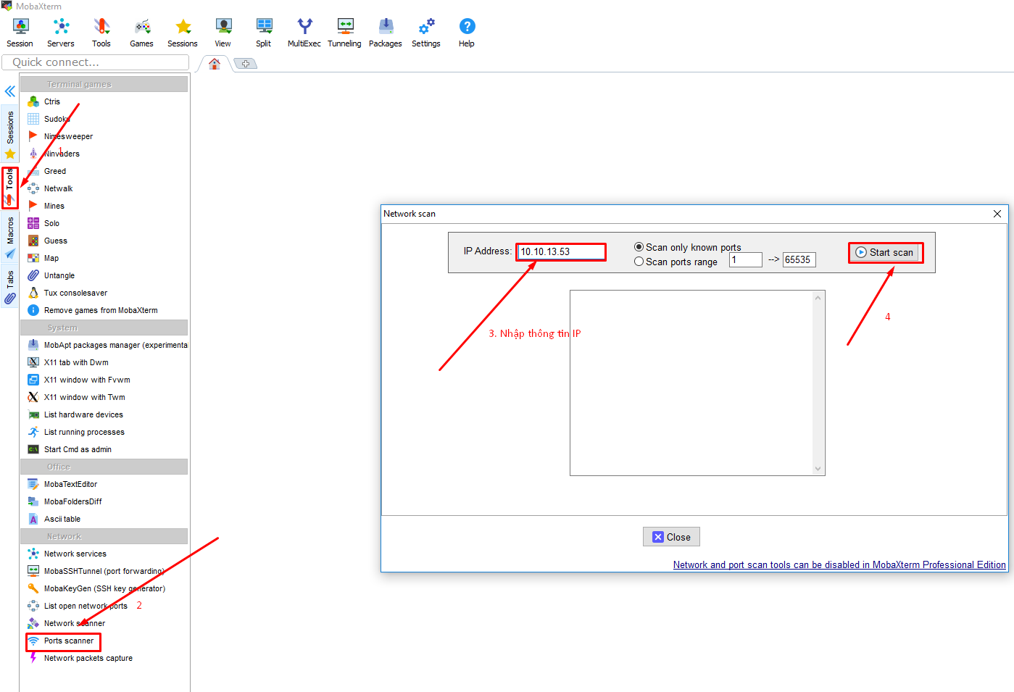
Task: Launch the Solo game
Action: (51, 223)
